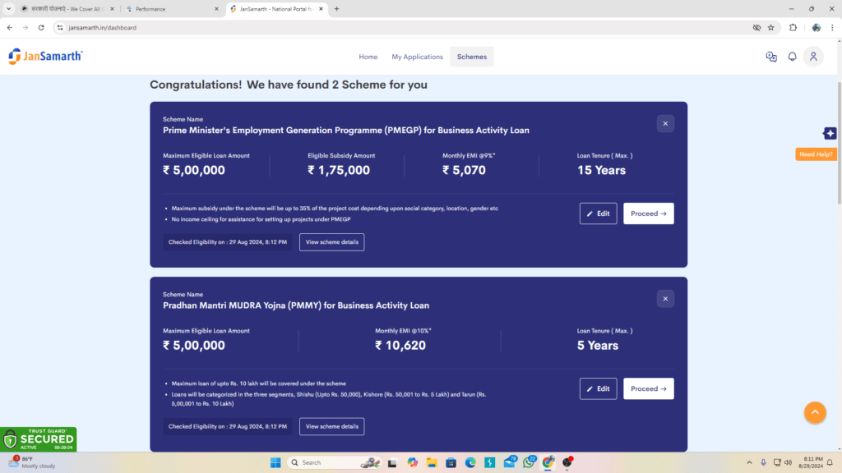Click the browser forward arrow
Viewport: 842px width, 473px height.
[x=25, y=27]
